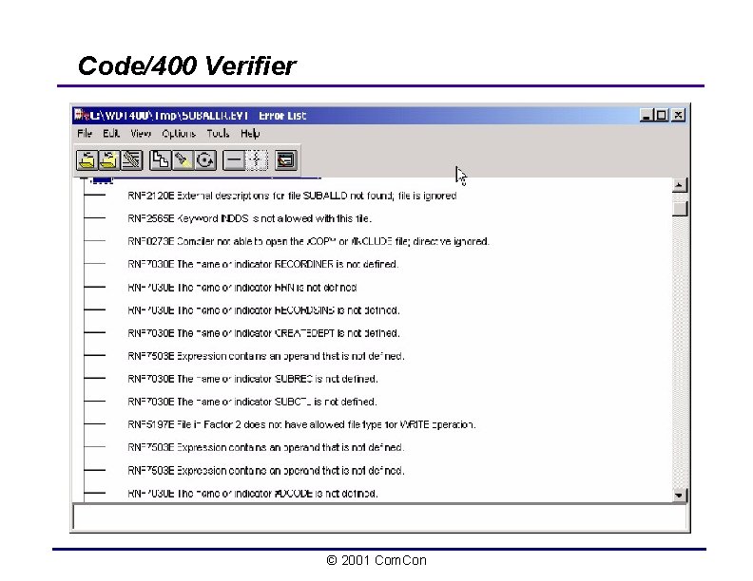
Task: Open the File menu
Action: coord(85,133)
